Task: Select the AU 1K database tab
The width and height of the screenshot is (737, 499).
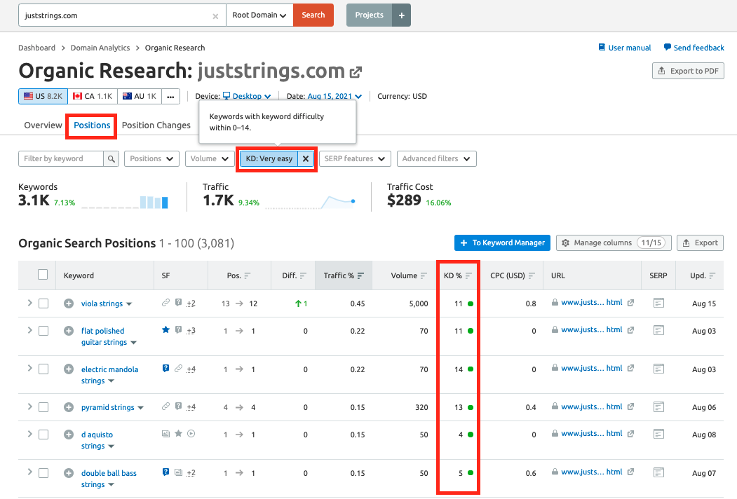Action: (140, 96)
